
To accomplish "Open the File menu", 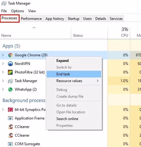I will (4, 11).
